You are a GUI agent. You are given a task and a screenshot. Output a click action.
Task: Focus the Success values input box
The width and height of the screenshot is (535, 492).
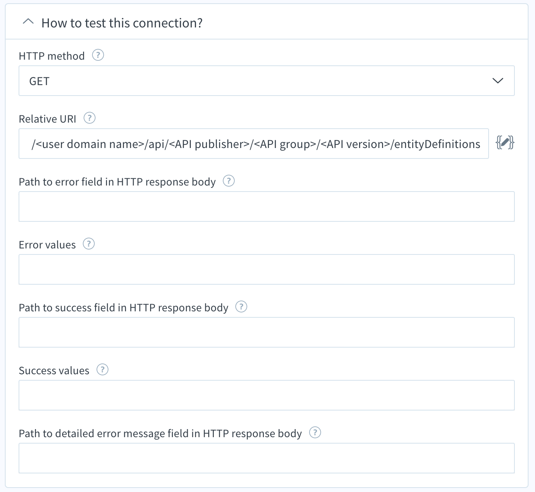[267, 395]
